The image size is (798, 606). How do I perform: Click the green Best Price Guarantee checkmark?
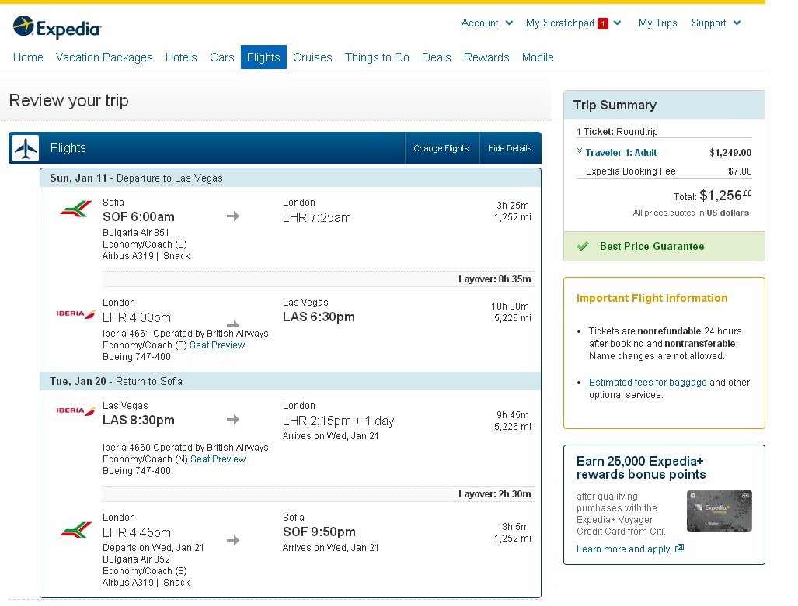point(583,246)
